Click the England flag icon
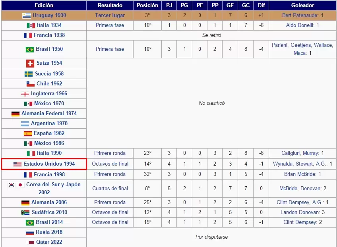 point(25,94)
